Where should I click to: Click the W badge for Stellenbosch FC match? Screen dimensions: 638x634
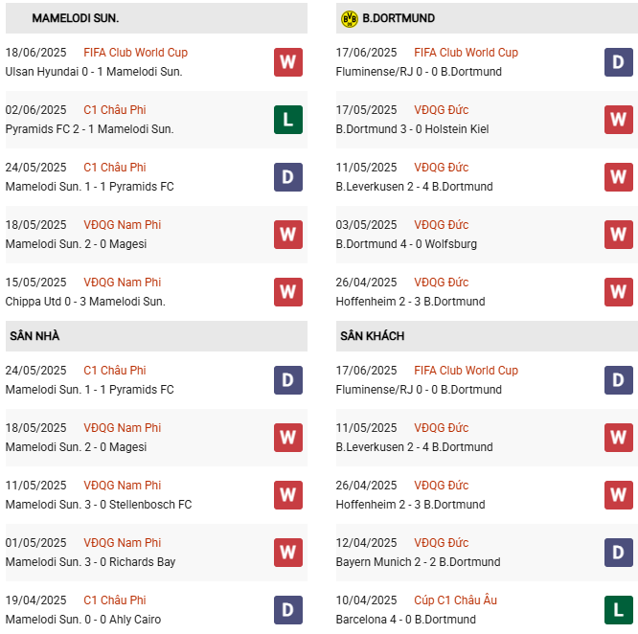coord(287,495)
